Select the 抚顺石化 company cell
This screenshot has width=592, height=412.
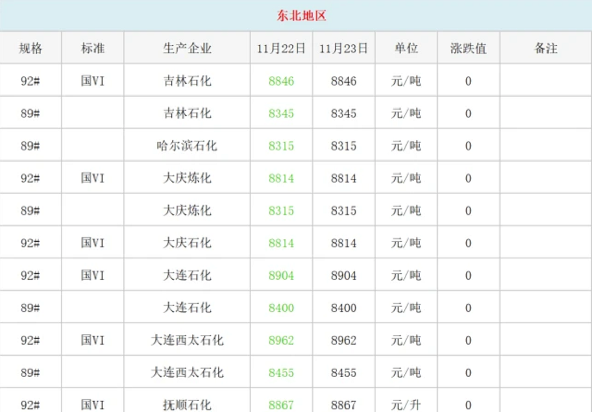[187, 405]
